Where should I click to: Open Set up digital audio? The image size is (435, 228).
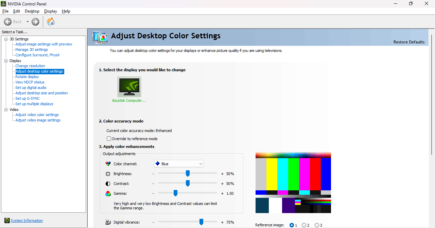(31, 88)
